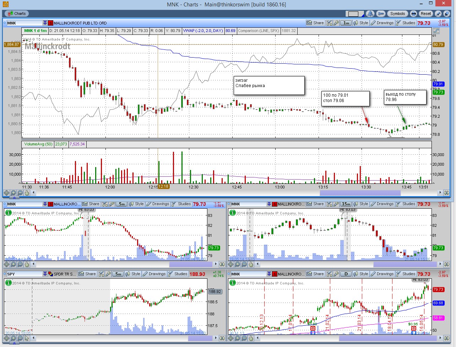456x347 pixels.
Task: Change the 15m timeframe of MNK chart
Action: (346, 204)
